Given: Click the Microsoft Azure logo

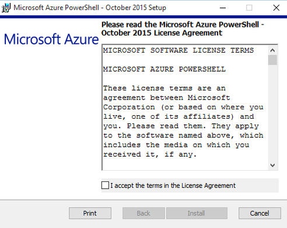Looking at the screenshot, I should (x=51, y=39).
